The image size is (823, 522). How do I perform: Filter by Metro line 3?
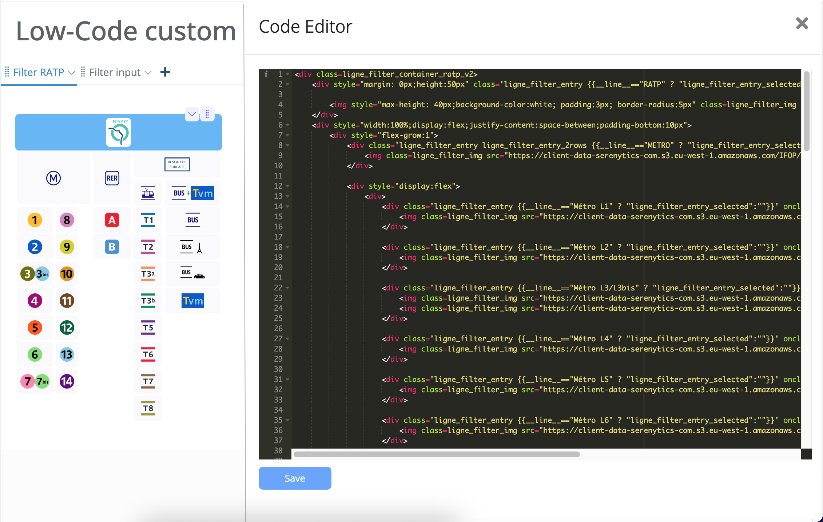point(28,274)
